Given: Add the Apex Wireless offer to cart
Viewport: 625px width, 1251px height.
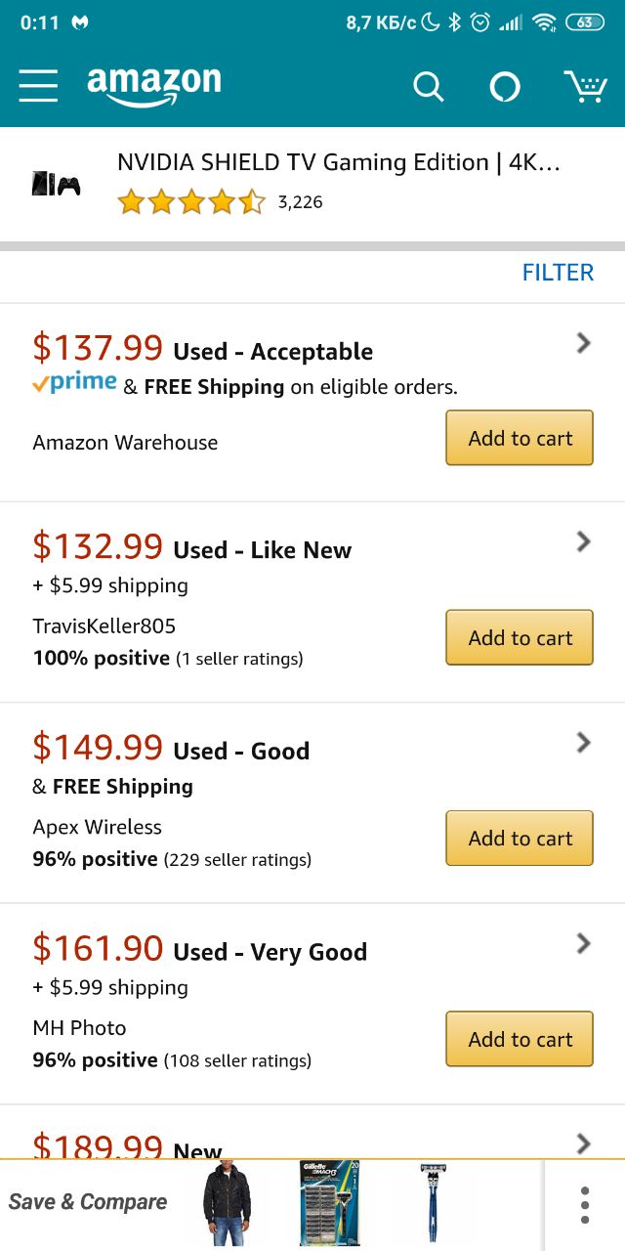Looking at the screenshot, I should [x=520, y=838].
